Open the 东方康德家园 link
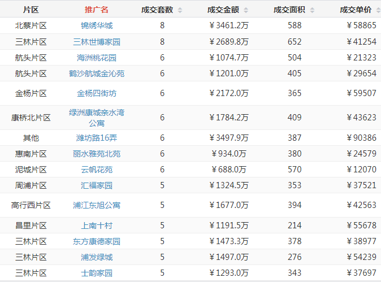 click(97, 241)
